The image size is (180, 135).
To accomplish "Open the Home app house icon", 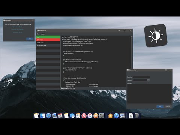I will click(110, 116).
